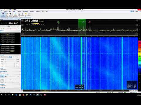Open Windows Start menu
Viewport: 141px width, 105px height.
pyautogui.click(x=2, y=95)
